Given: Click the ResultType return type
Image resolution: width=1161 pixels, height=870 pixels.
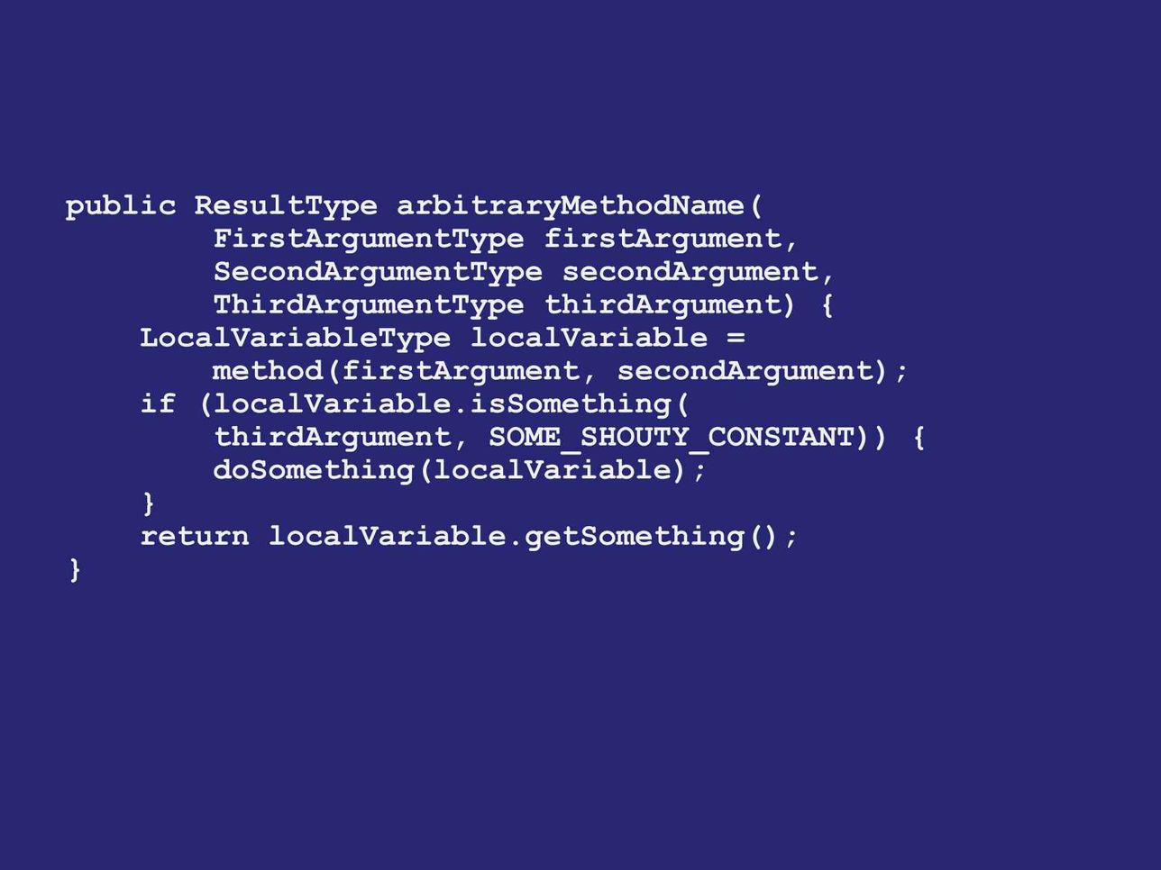Looking at the screenshot, I should tap(286, 206).
